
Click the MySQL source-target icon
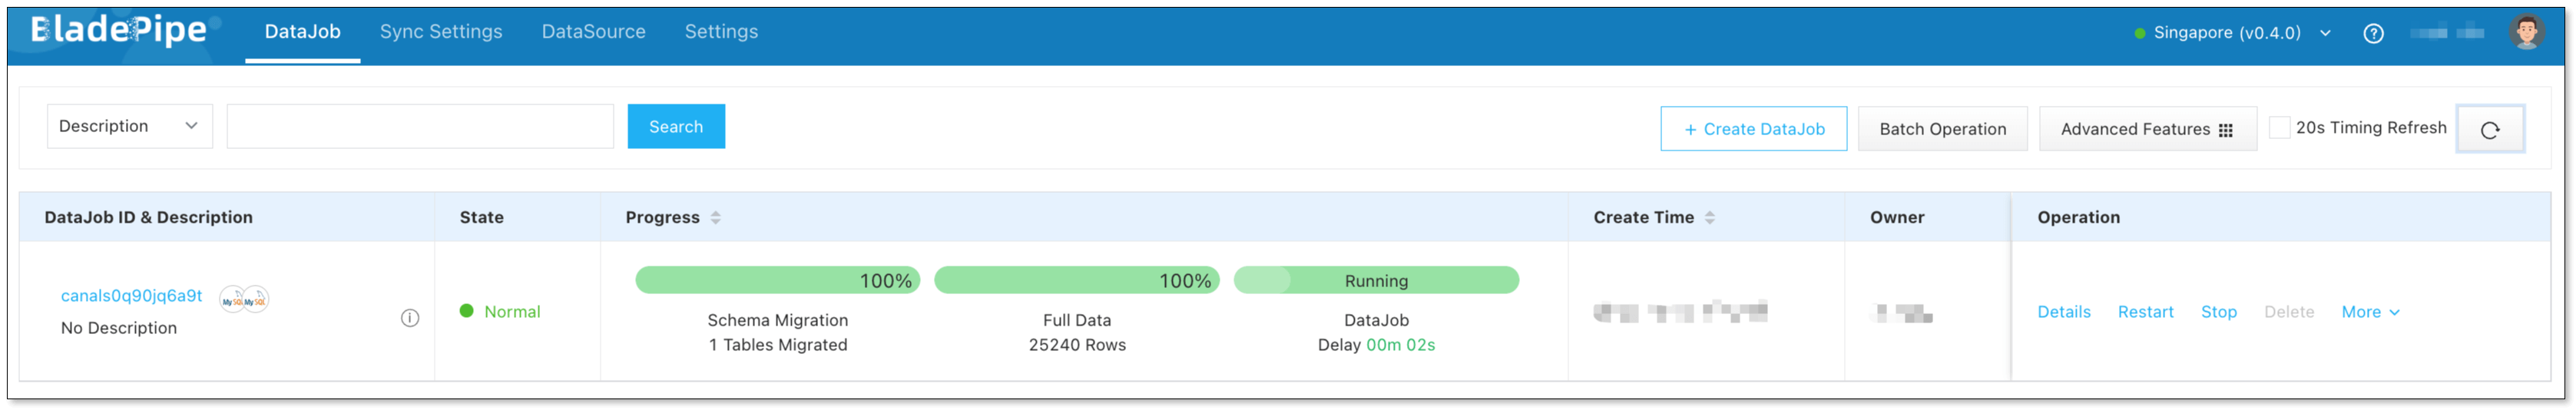pos(244,299)
